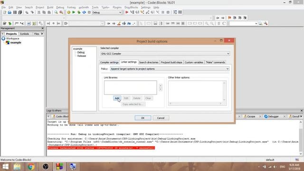Screen dimensions: 304x171
Task: Click the Replace toolbar icon
Action: pos(61,12)
